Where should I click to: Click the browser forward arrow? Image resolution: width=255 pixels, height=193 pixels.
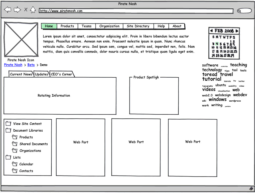(x=17, y=10)
